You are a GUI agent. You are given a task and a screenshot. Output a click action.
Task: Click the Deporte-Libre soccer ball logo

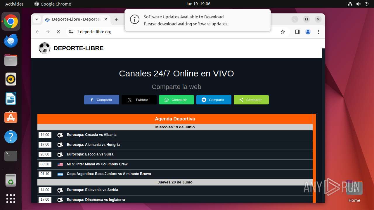45,48
